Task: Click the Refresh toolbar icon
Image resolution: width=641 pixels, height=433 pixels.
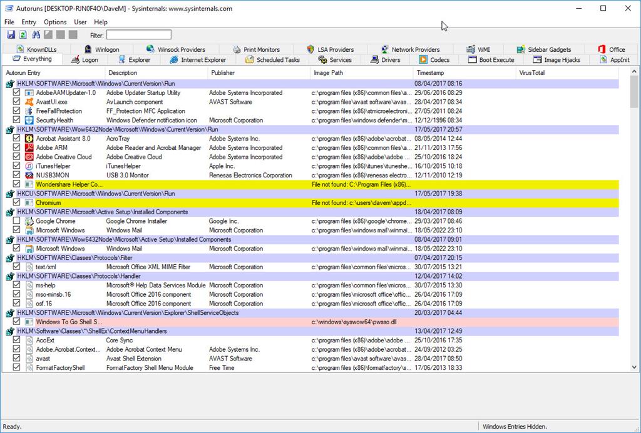Action: pyautogui.click(x=23, y=35)
